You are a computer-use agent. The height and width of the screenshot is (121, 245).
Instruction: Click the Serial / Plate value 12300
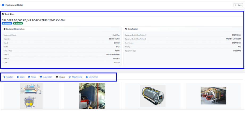117,51
